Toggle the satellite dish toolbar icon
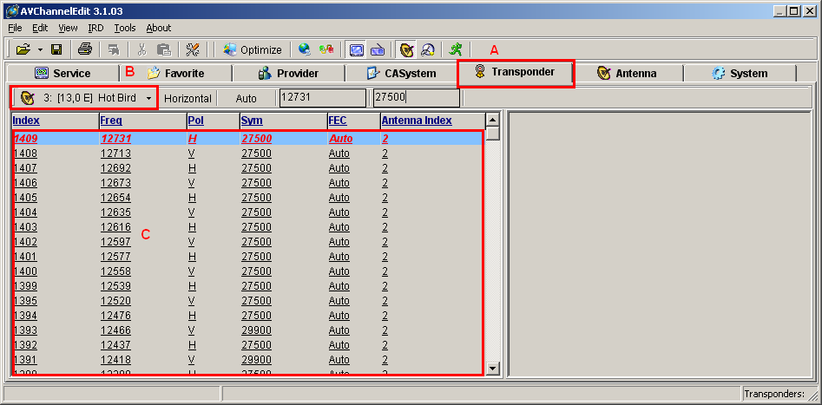 tap(405, 49)
